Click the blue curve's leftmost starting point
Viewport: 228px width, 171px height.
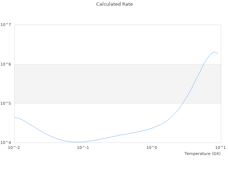click(x=15, y=117)
